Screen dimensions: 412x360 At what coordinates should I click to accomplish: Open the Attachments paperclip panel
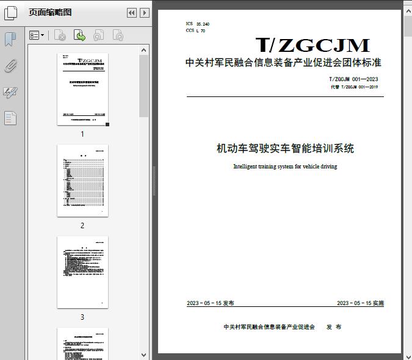[10, 66]
